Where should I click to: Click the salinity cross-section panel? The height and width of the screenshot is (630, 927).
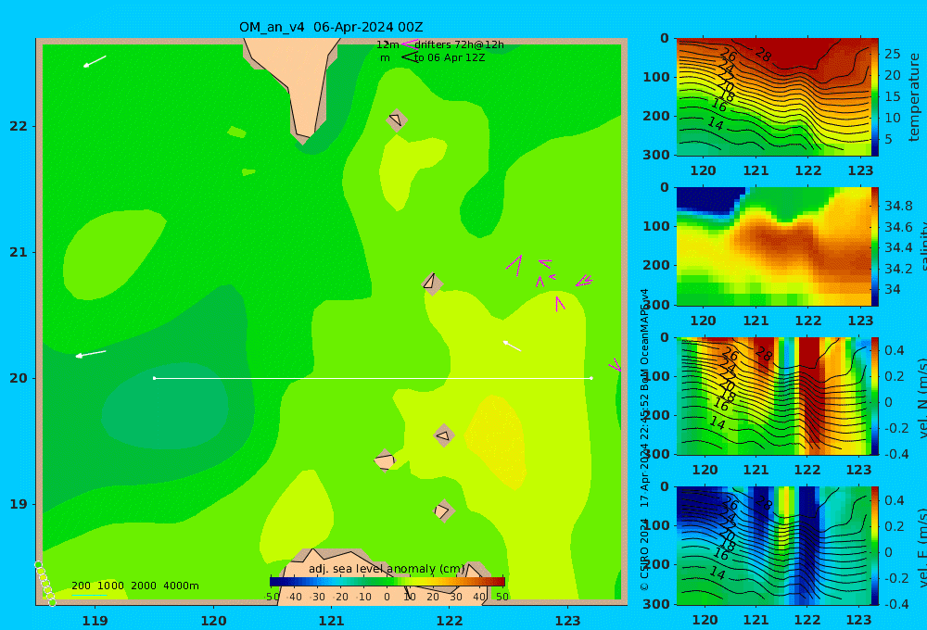pyautogui.click(x=774, y=246)
